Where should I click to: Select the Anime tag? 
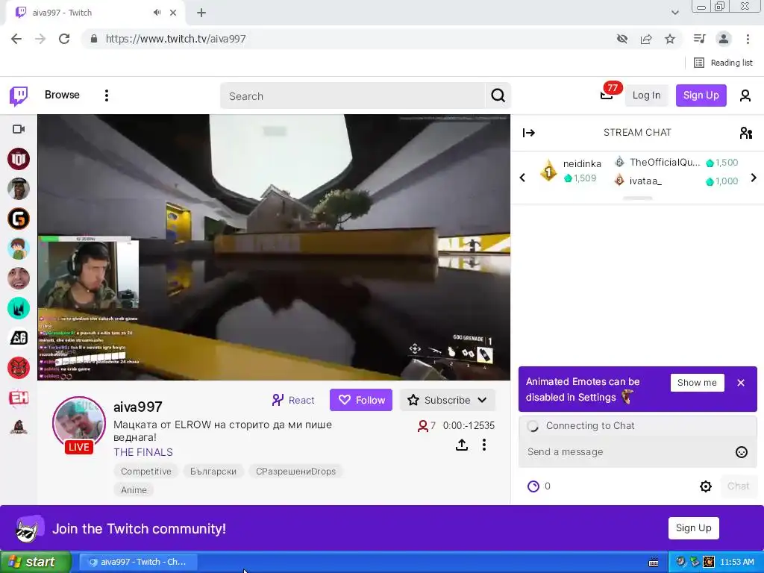tap(134, 489)
